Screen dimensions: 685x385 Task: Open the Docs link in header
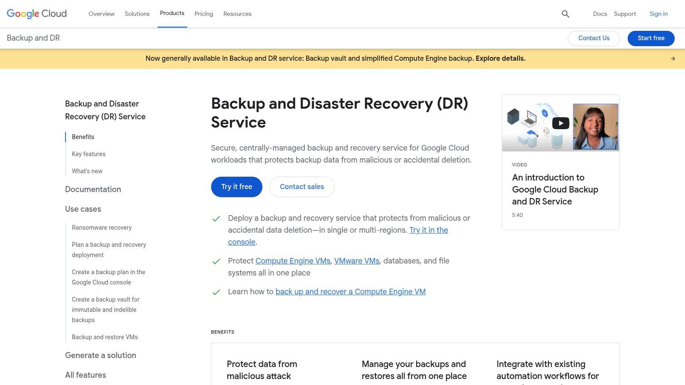tap(600, 14)
